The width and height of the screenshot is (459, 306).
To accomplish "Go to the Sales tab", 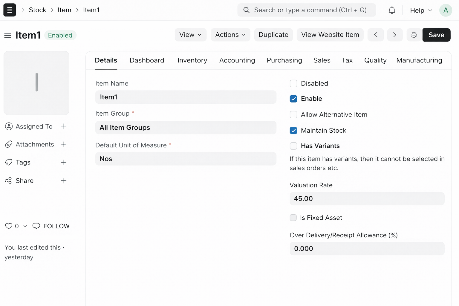I will point(322,60).
